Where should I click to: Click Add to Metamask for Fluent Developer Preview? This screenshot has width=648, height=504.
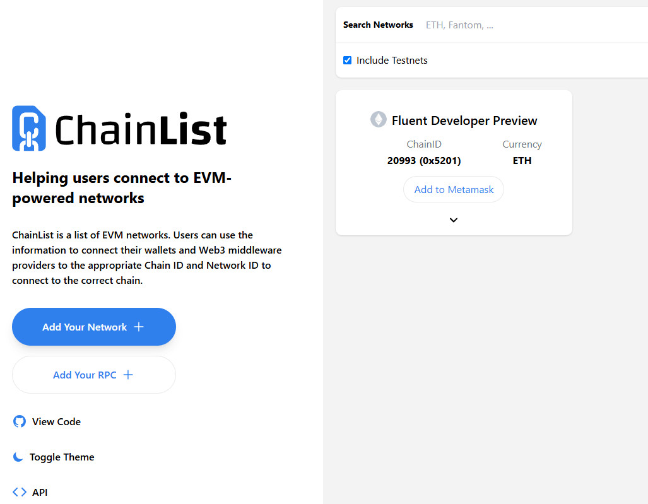pyautogui.click(x=453, y=189)
